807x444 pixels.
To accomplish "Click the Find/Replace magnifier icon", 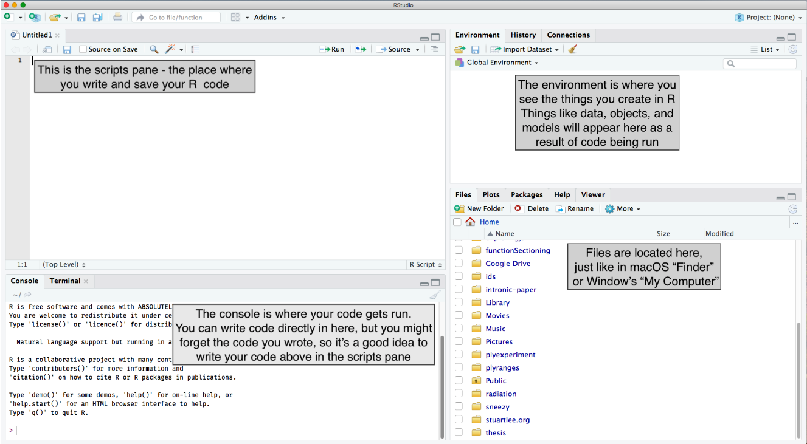I will click(x=154, y=49).
